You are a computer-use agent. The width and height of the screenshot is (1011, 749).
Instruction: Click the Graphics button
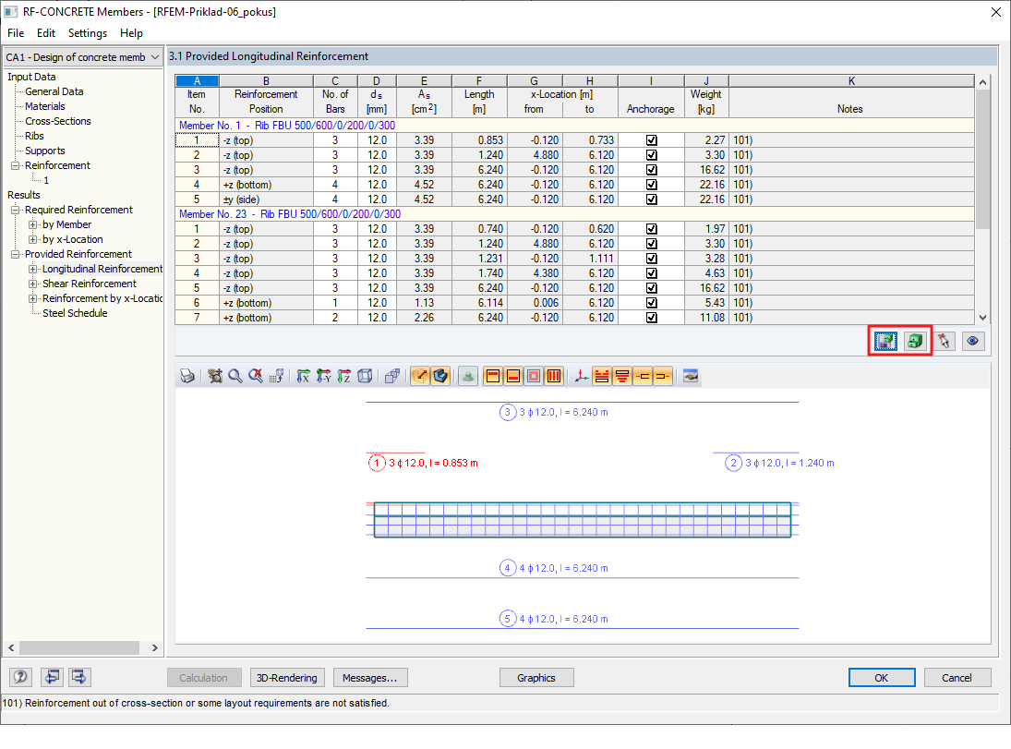[536, 678]
